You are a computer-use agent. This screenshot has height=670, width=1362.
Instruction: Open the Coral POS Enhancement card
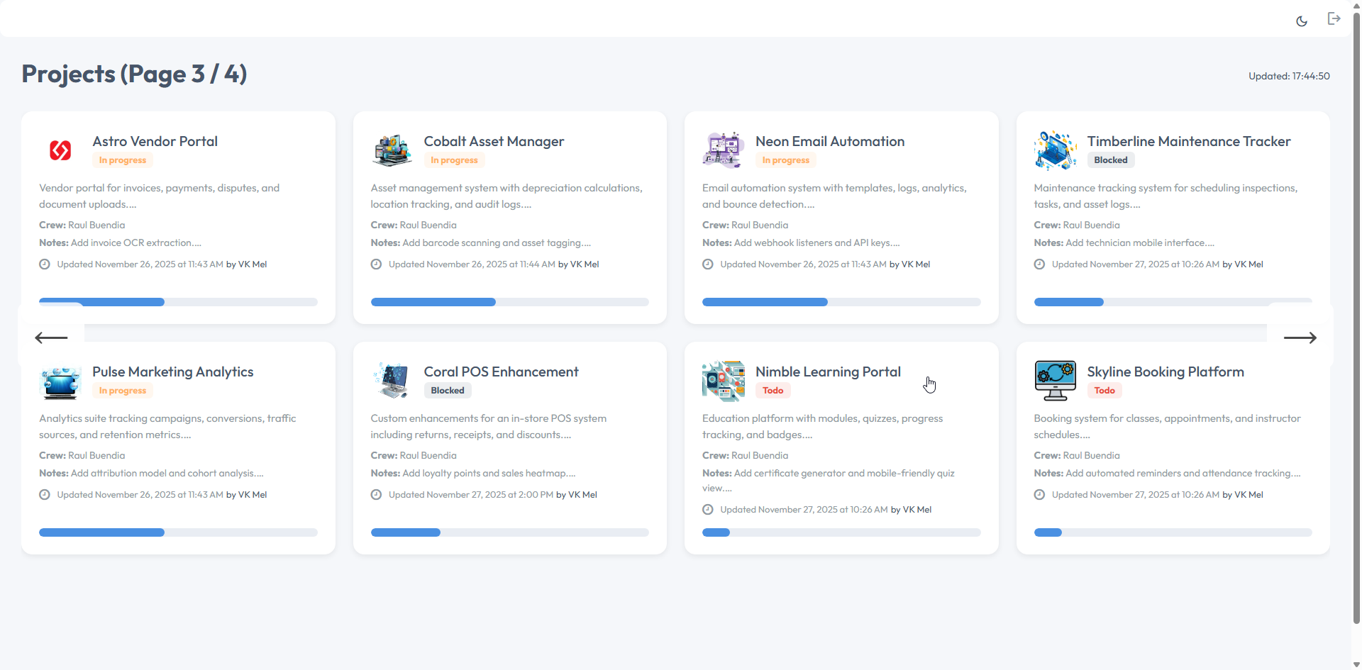(509, 447)
